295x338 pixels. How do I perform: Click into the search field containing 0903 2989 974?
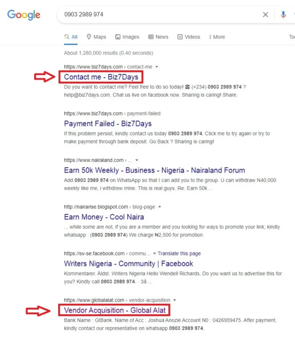[x=161, y=15]
